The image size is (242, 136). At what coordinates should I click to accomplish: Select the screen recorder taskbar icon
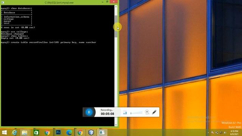102,133
